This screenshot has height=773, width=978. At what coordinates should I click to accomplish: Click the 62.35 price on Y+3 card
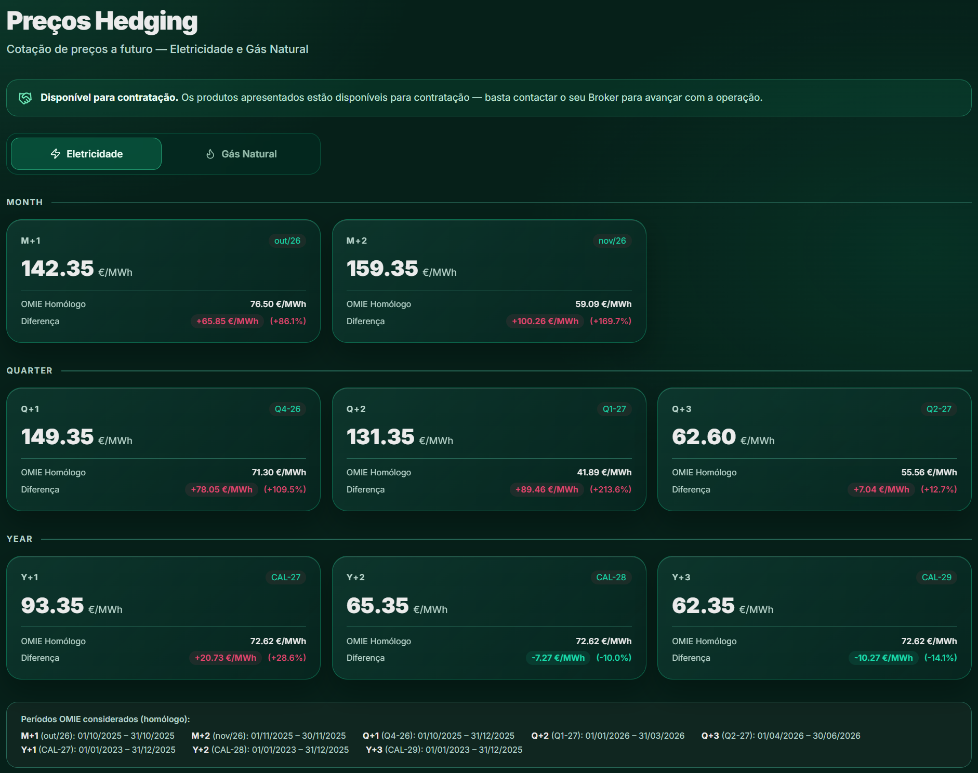pyautogui.click(x=703, y=606)
